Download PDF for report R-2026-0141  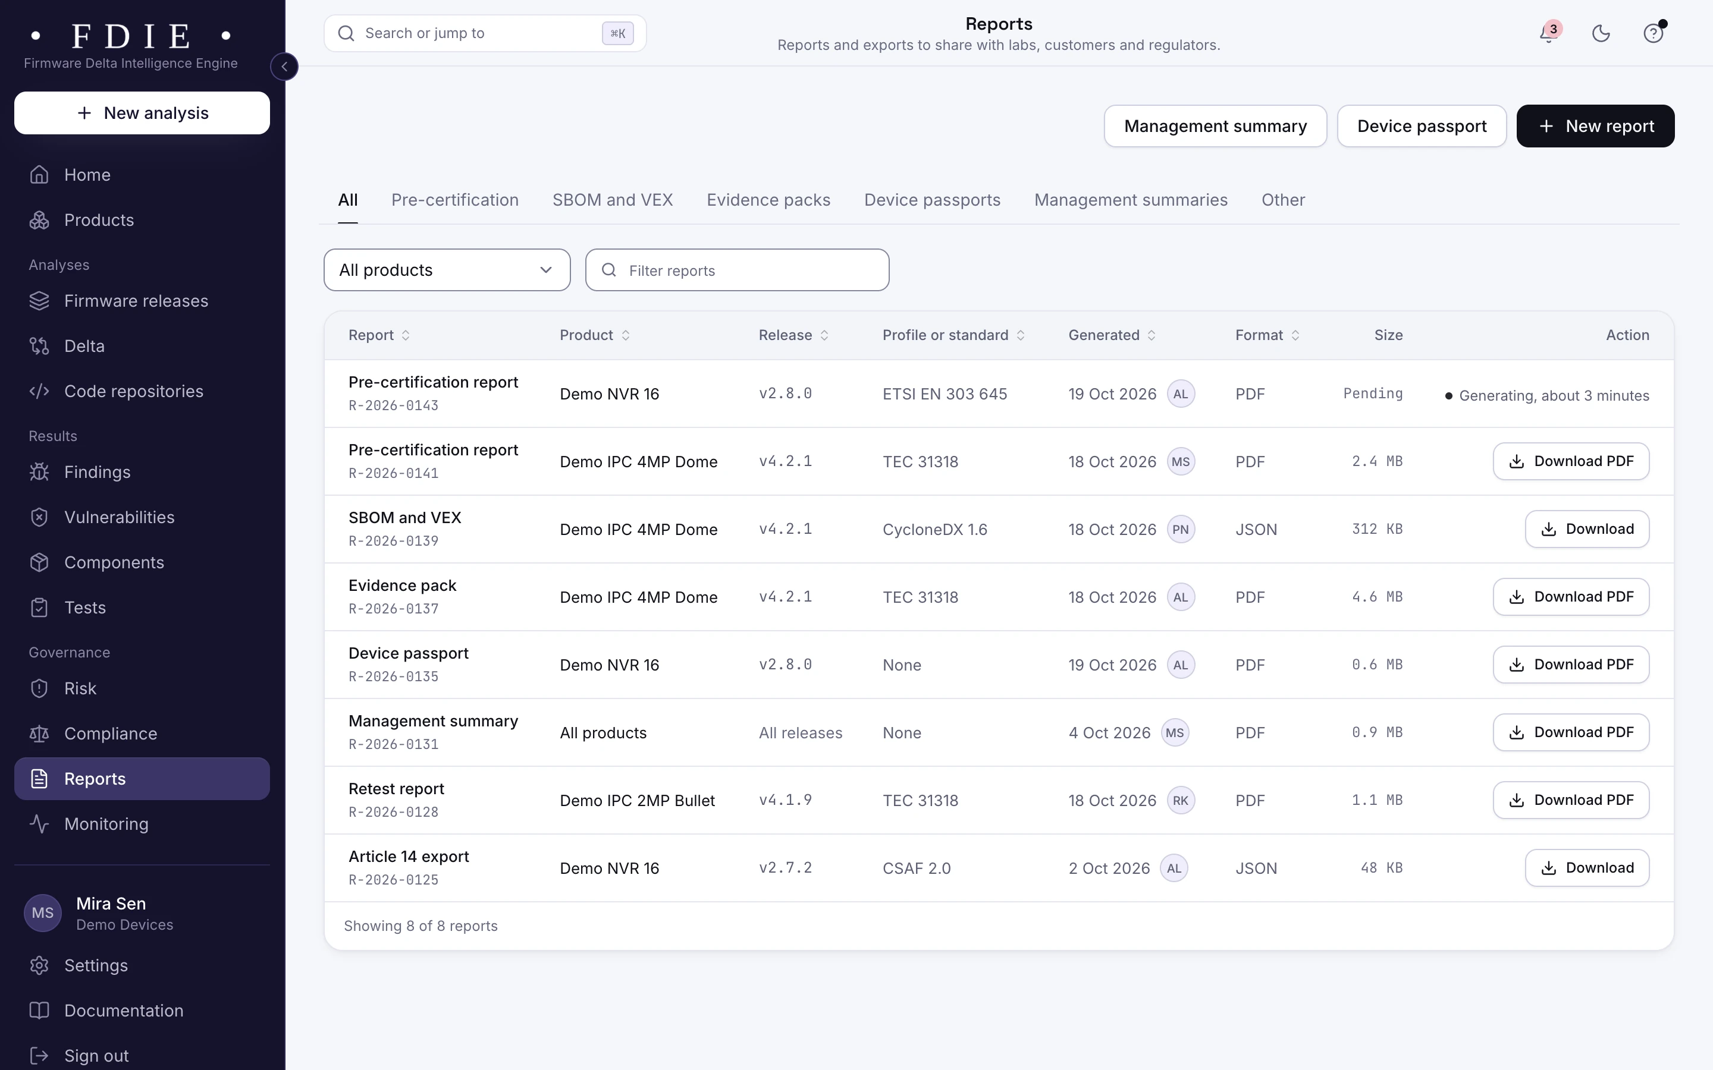[1571, 461]
